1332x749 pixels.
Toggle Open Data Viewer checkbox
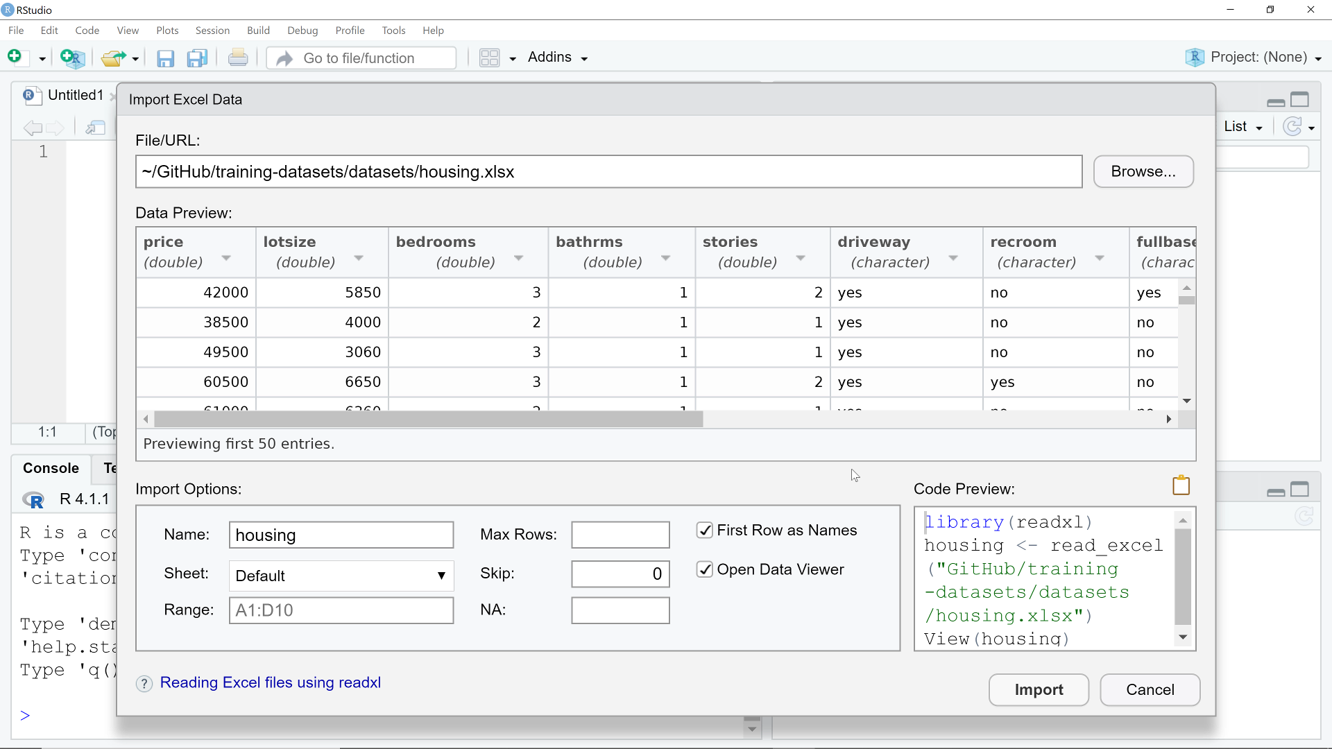(705, 569)
